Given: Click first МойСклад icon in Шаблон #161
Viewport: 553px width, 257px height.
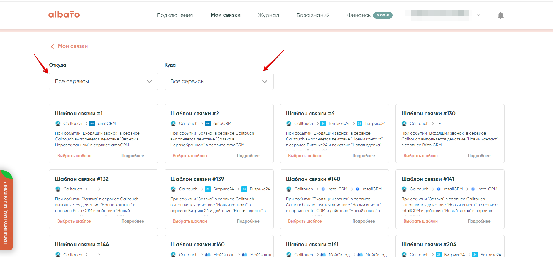Looking at the screenshot, I should point(323,254).
